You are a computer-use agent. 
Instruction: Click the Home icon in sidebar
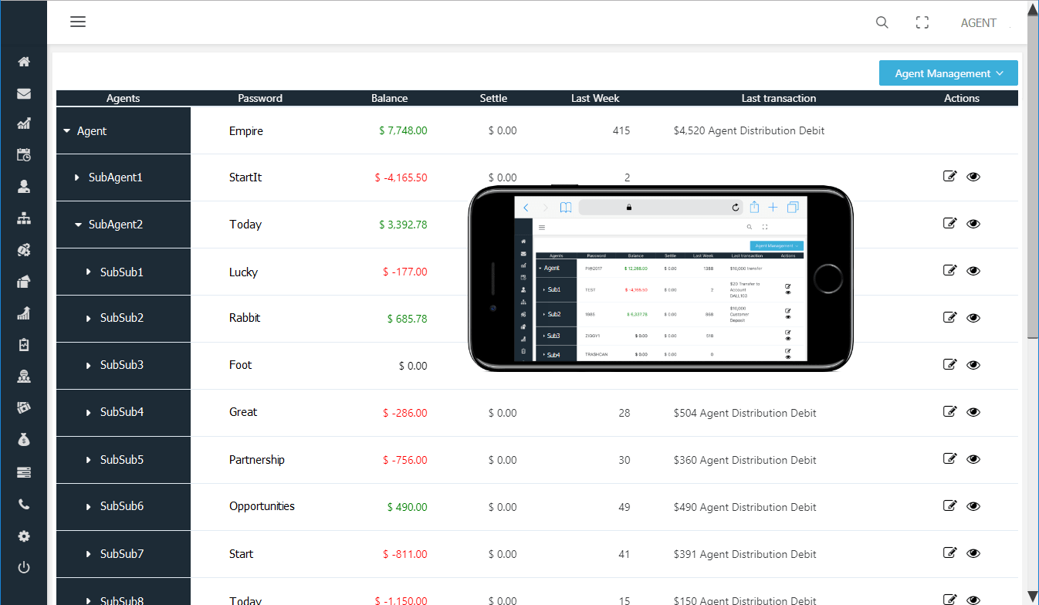24,62
